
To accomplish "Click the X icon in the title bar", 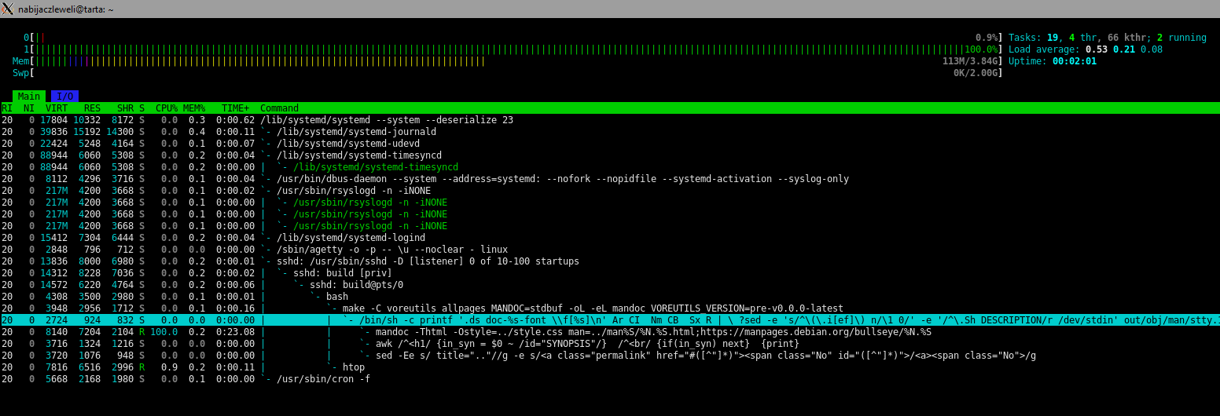I will point(8,8).
